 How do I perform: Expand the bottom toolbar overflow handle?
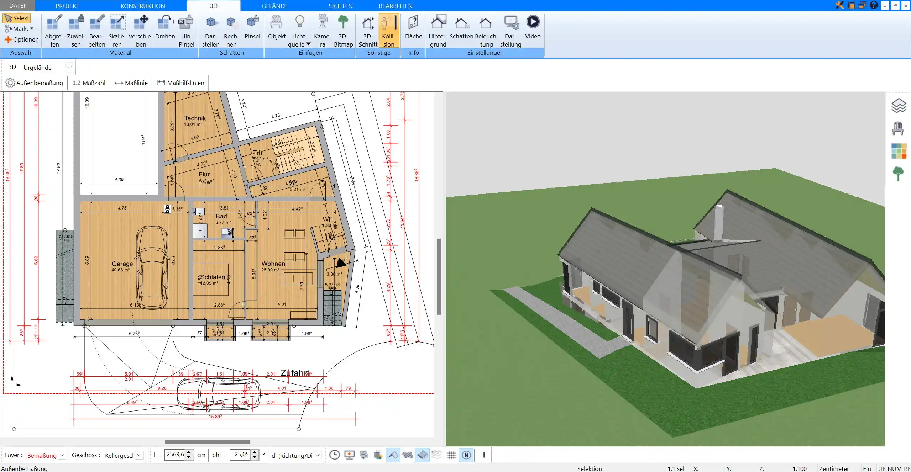coord(484,455)
